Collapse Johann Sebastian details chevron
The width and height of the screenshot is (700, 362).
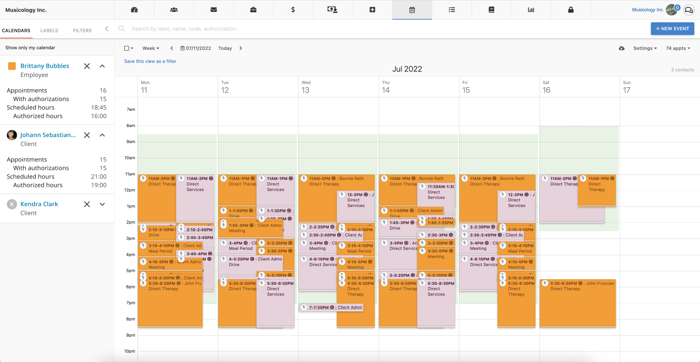pyautogui.click(x=102, y=135)
